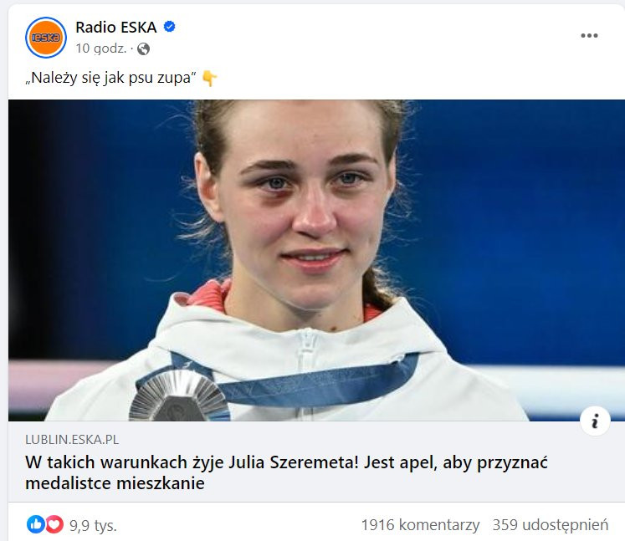Click the red heart reaction icon
This screenshot has height=541, width=625.
[x=54, y=524]
